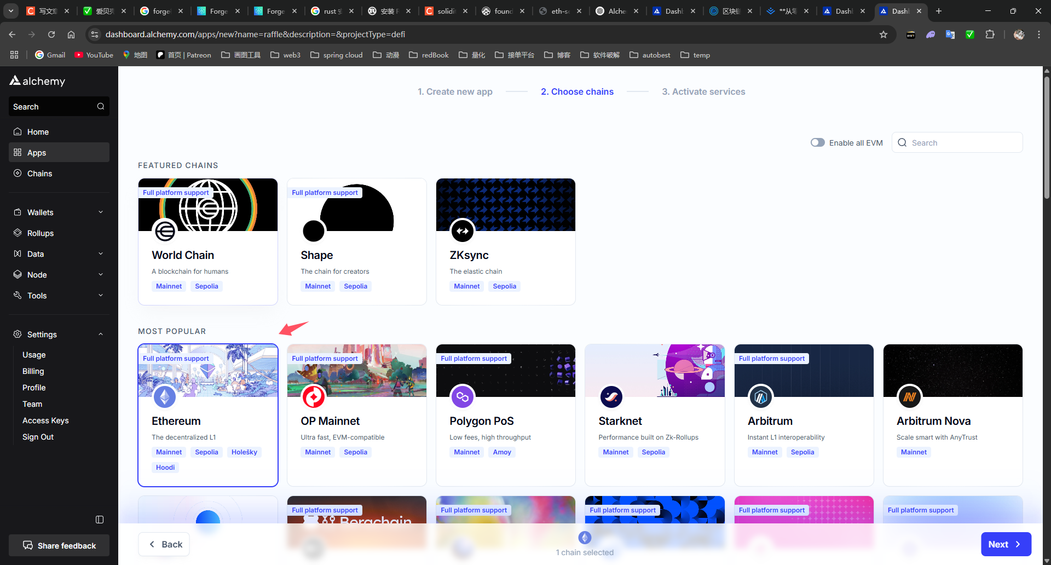Click the Back button
1051x565 pixels.
coord(164,544)
